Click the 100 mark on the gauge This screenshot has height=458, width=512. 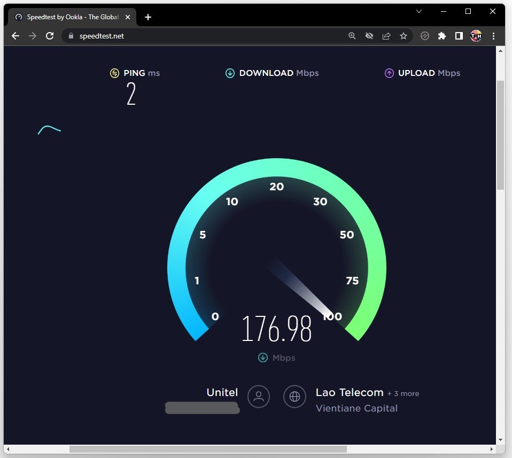(x=332, y=316)
